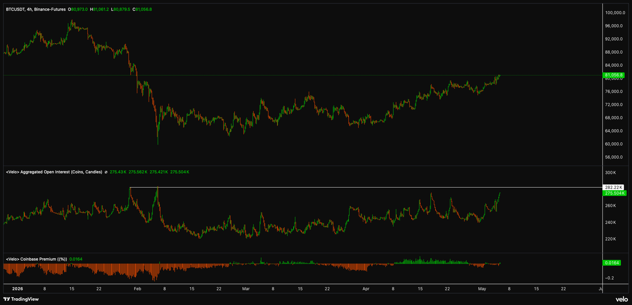Image resolution: width=632 pixels, height=305 pixels.
Task: Click the 300K open interest axis label
Action: point(610,172)
